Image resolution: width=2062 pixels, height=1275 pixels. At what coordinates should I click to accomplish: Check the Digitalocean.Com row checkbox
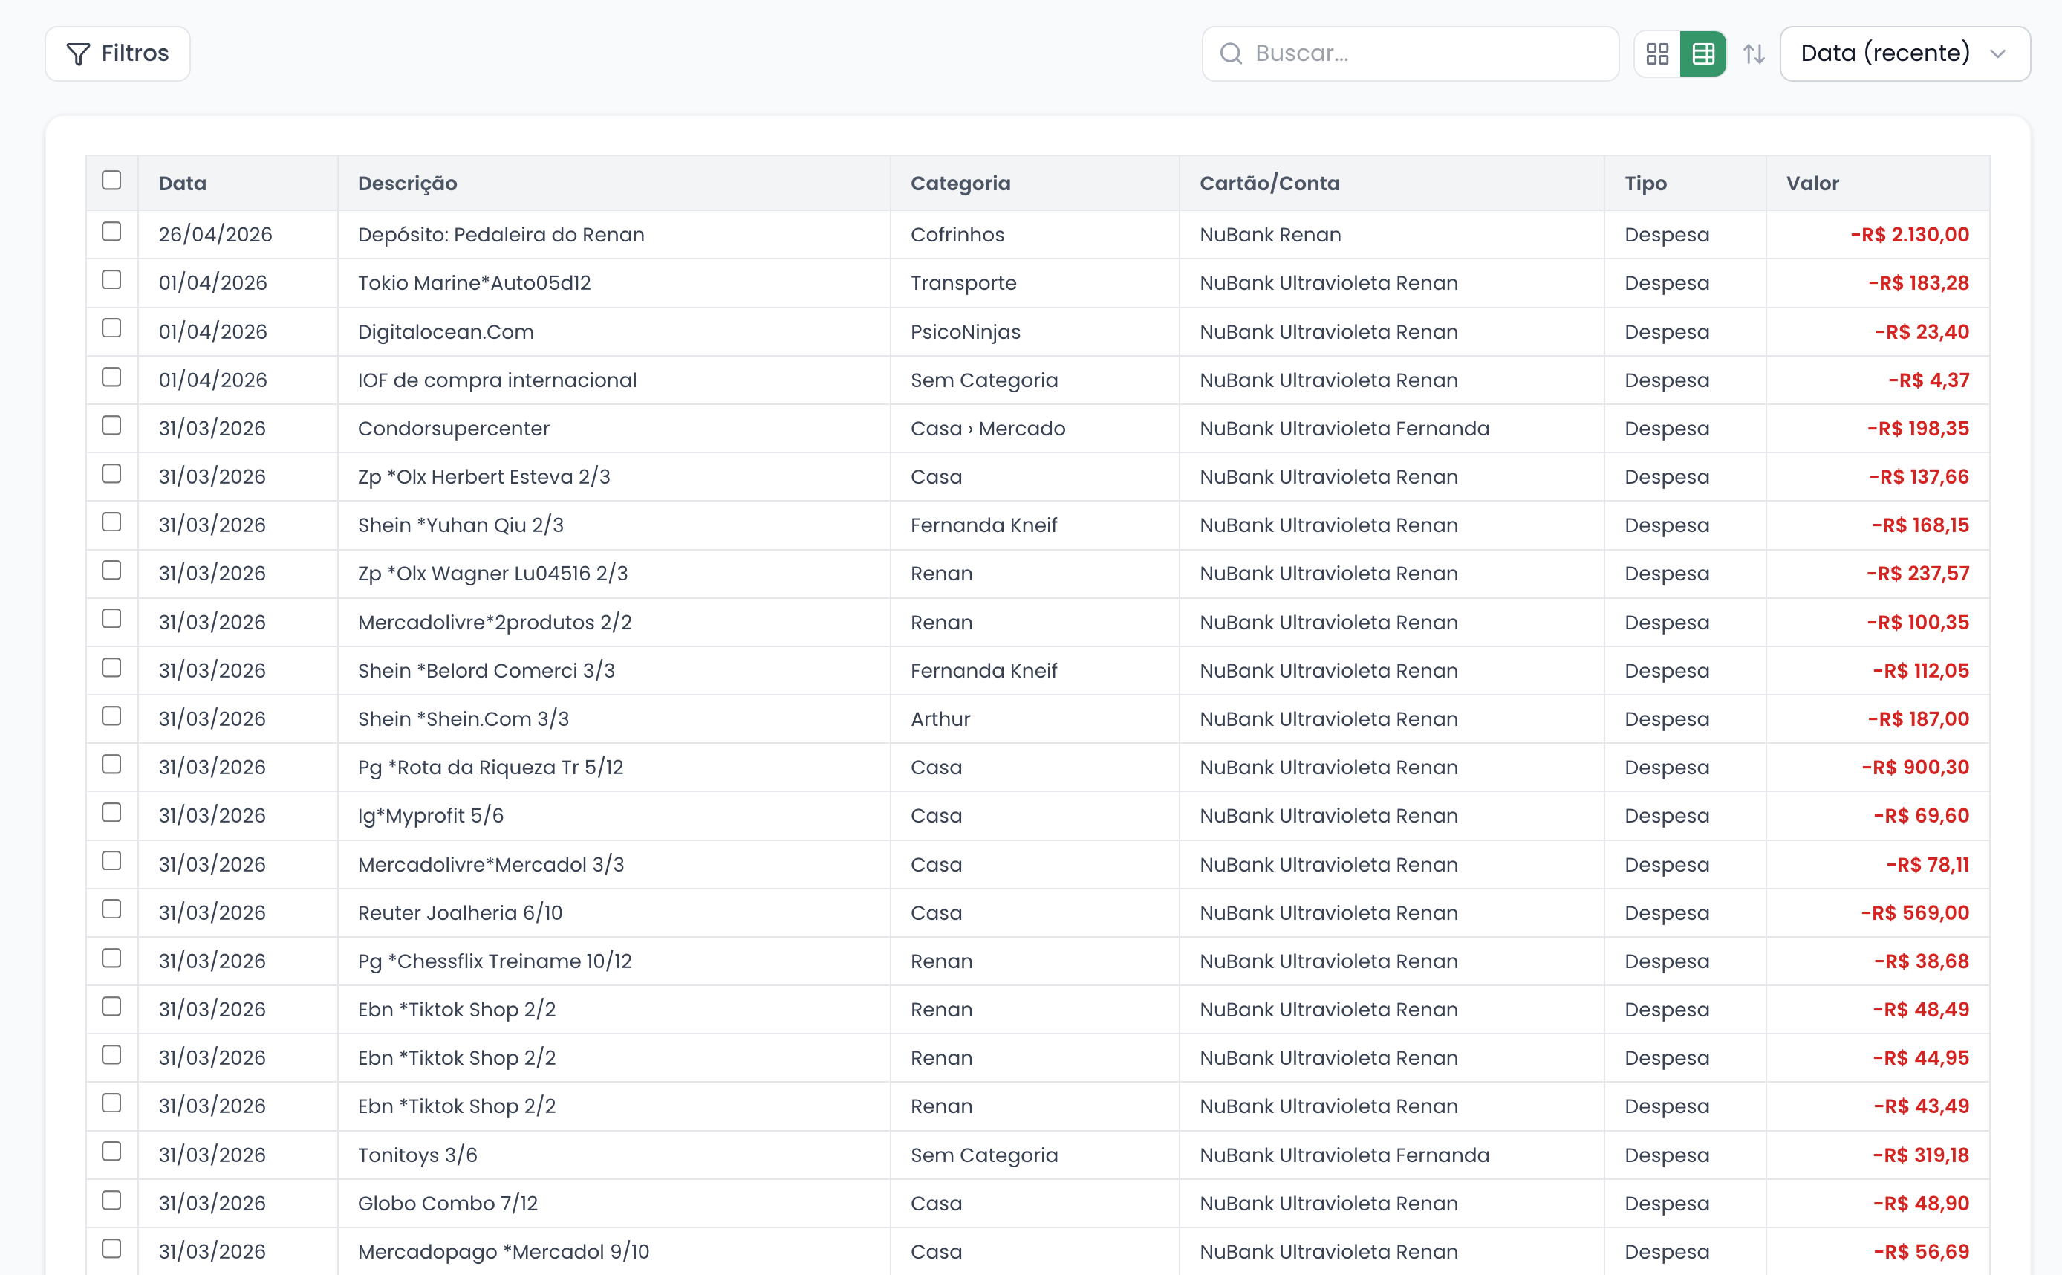(x=111, y=328)
